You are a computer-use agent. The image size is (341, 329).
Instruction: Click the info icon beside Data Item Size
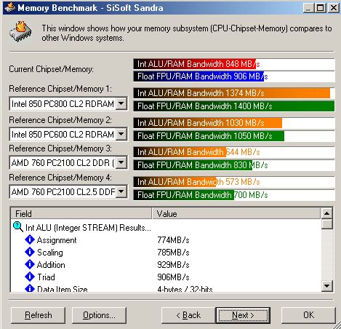30,288
